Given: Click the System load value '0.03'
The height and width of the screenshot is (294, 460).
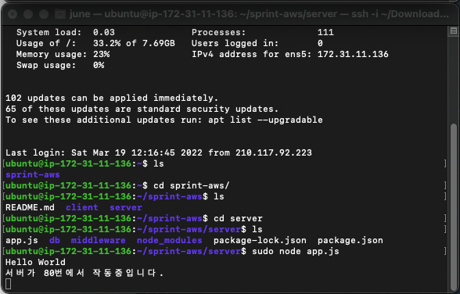Looking at the screenshot, I should pyautogui.click(x=104, y=32).
